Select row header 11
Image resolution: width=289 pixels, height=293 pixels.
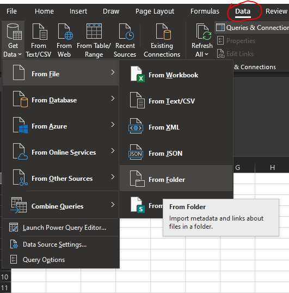click(x=5, y=288)
